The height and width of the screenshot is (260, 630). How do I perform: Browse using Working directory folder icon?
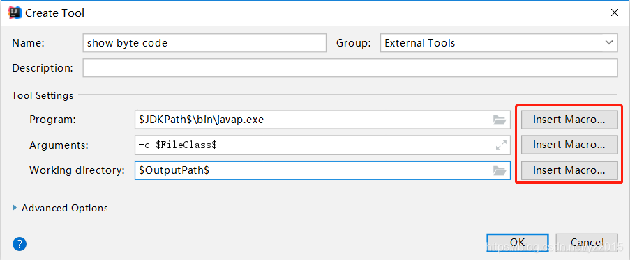point(499,170)
